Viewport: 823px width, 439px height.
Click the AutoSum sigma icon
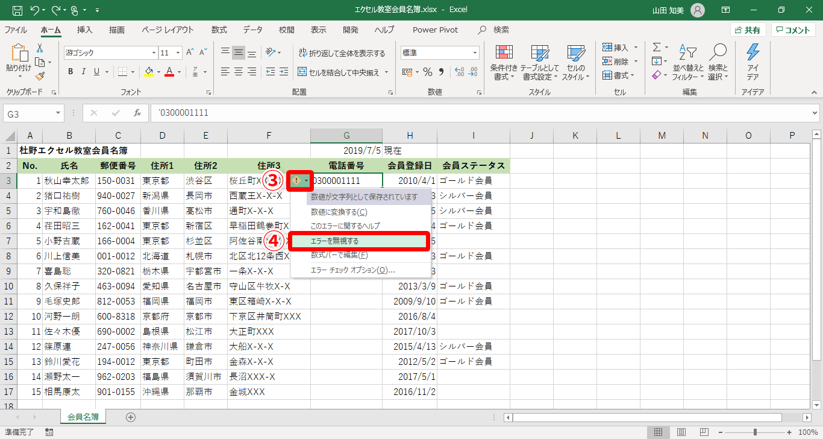[x=657, y=48]
